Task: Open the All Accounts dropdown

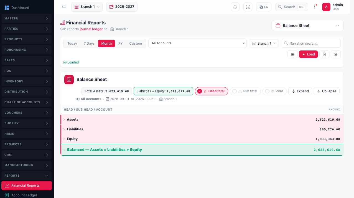Action: (x=198, y=43)
